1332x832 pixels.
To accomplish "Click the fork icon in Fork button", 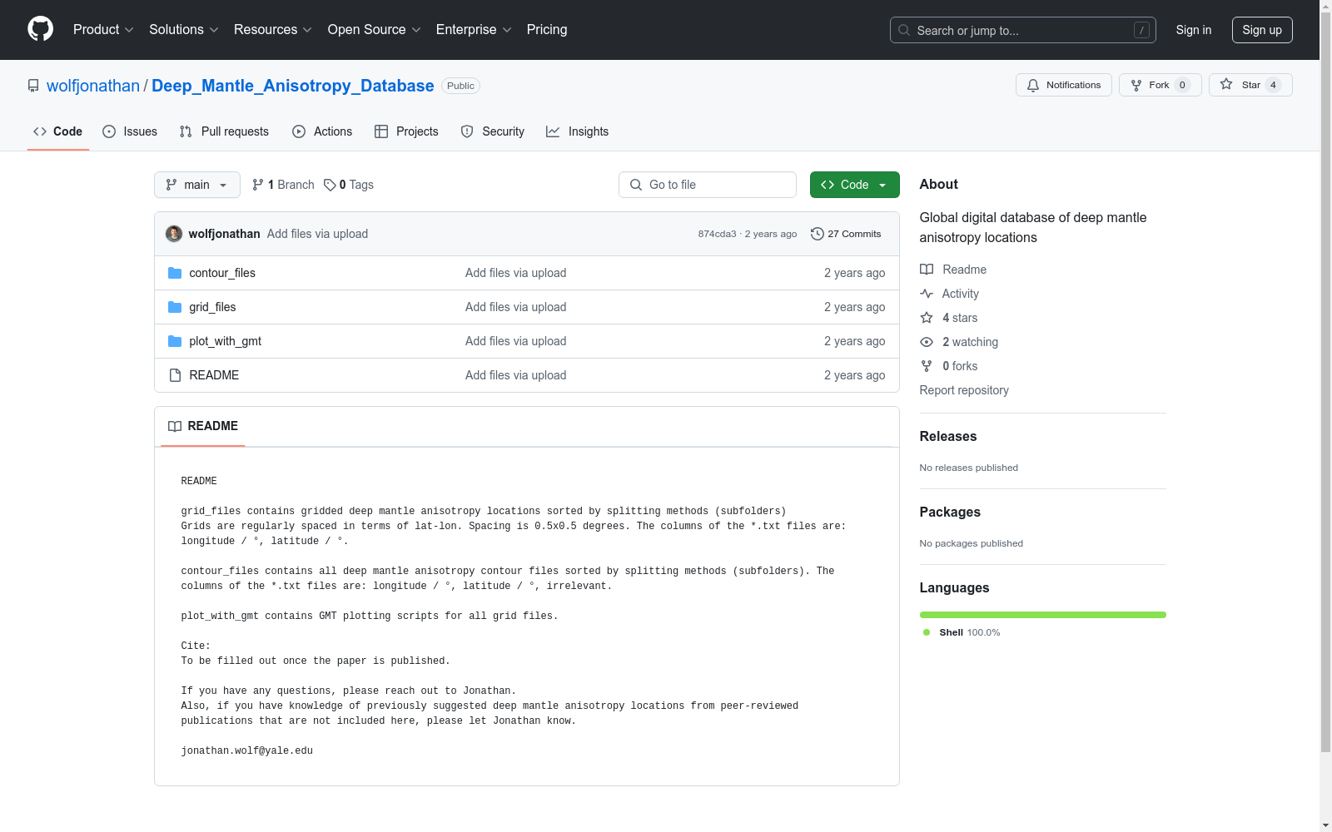I will [1136, 85].
